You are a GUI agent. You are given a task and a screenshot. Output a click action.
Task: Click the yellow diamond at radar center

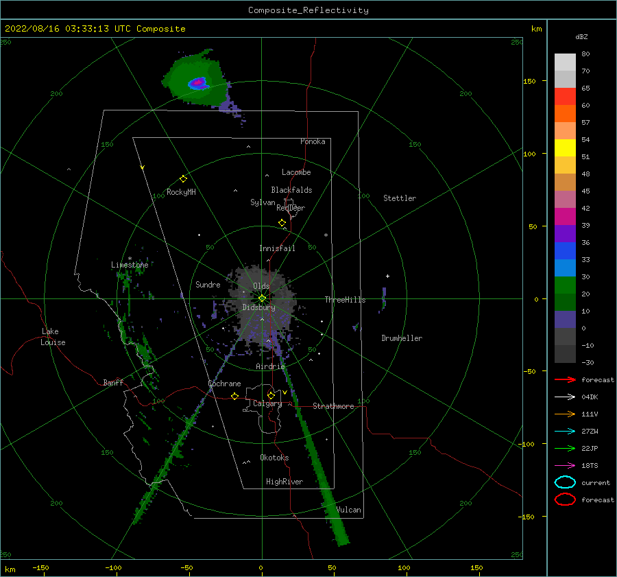click(x=262, y=298)
